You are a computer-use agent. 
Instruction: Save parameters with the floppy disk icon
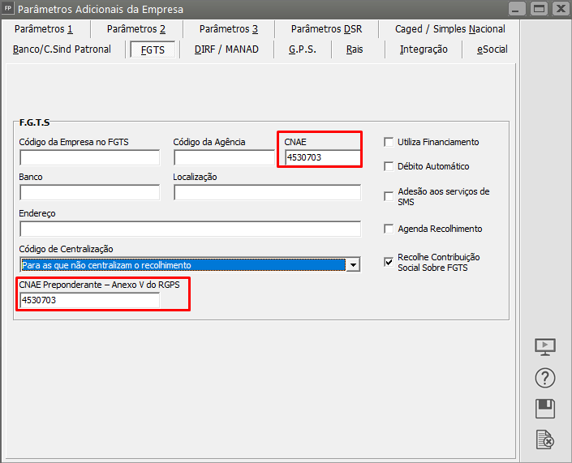tap(545, 408)
